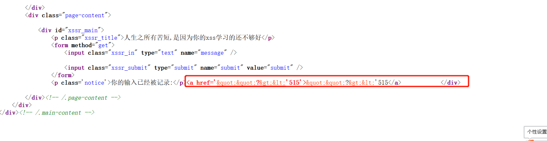Screen dimensions: 547x141
Task: Click the xssr_in class value
Action: tap(123, 53)
